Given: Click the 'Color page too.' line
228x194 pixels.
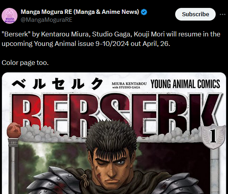Looking at the screenshot, I should pos(25,63).
